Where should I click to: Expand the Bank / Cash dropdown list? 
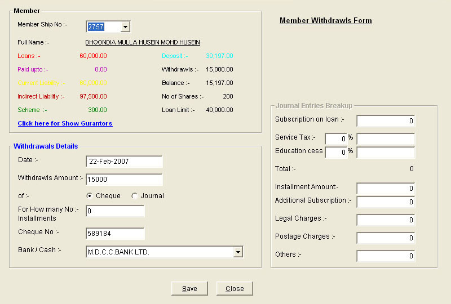point(238,252)
